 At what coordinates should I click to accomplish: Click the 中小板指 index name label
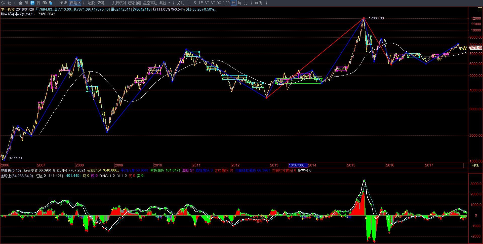pyautogui.click(x=8, y=9)
